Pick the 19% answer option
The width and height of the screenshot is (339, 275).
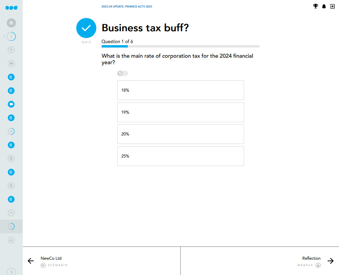[x=181, y=112]
